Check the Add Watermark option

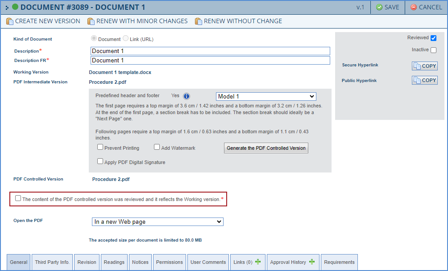(x=157, y=147)
